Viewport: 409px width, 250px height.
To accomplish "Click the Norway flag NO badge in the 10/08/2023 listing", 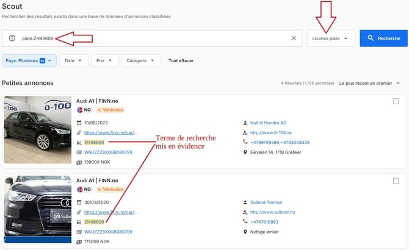I will [x=84, y=110].
